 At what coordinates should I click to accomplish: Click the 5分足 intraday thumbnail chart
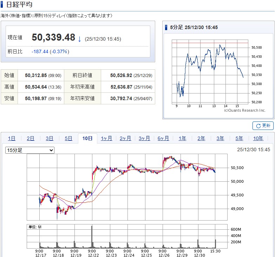(x=210, y=72)
